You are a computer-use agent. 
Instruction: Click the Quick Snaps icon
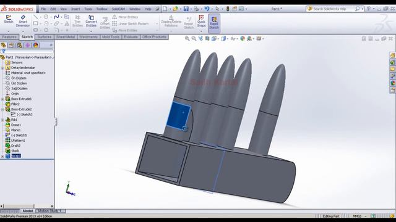pyautogui.click(x=201, y=20)
